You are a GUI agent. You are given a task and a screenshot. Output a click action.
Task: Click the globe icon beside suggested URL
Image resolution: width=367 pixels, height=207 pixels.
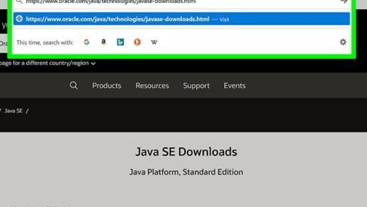pyautogui.click(x=19, y=19)
